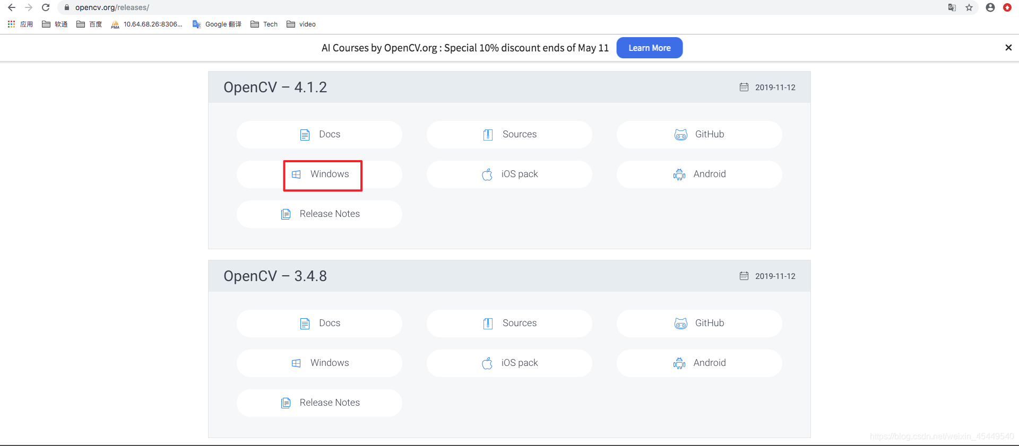Download Sources for OpenCV 4.1.2

509,135
